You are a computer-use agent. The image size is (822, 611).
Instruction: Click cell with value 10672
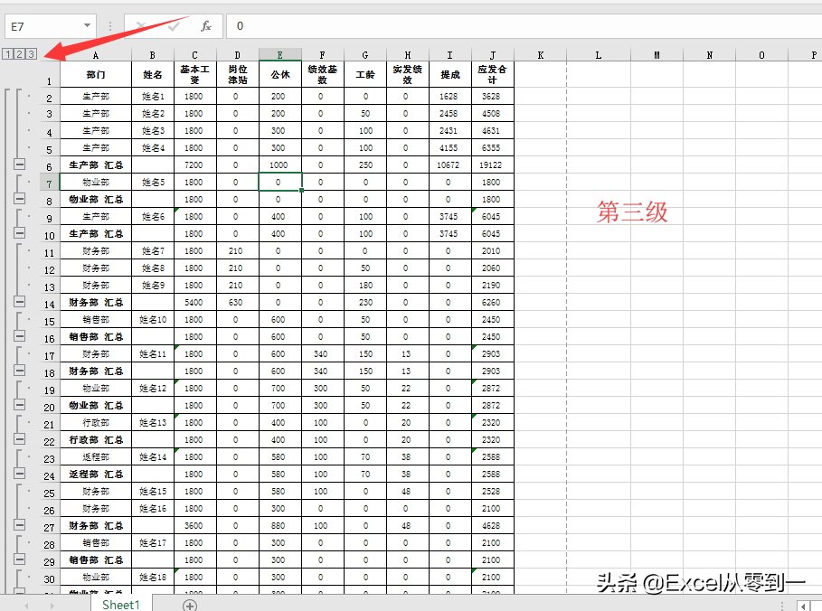[x=449, y=165]
